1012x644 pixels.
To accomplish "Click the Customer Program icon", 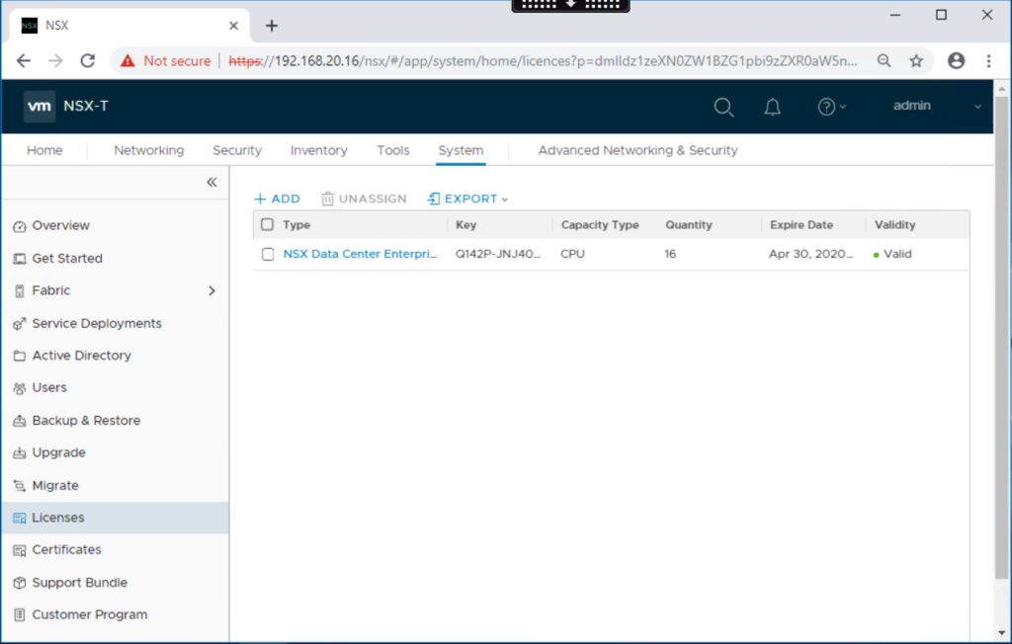I will pyautogui.click(x=20, y=615).
